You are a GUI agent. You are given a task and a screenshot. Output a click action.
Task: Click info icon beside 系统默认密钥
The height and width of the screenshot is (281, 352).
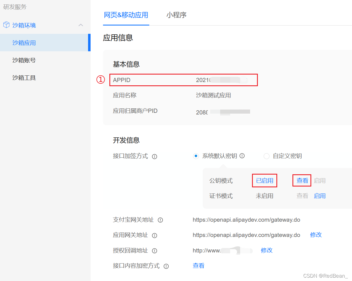242,156
